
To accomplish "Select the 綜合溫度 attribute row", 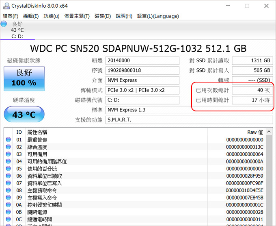I will [x=135, y=147].
